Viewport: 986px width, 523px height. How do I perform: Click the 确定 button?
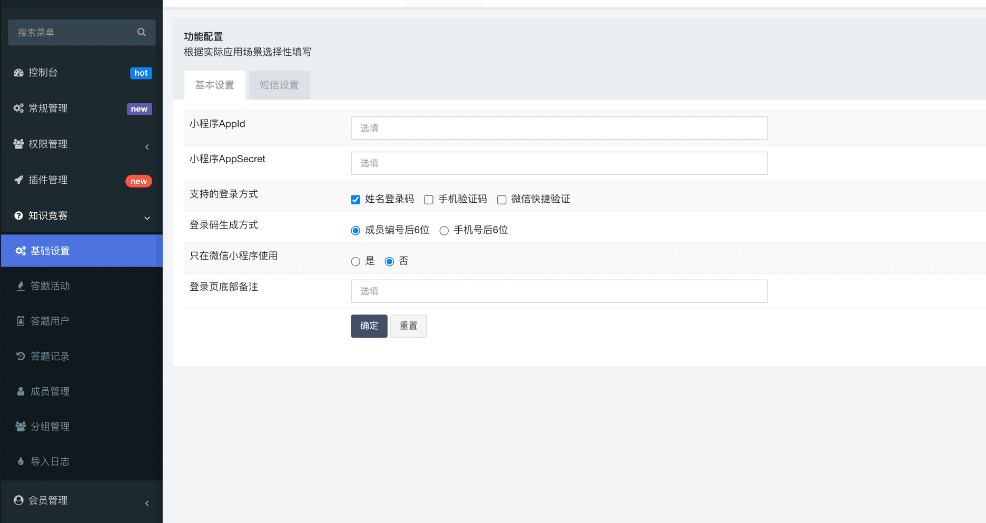369,326
